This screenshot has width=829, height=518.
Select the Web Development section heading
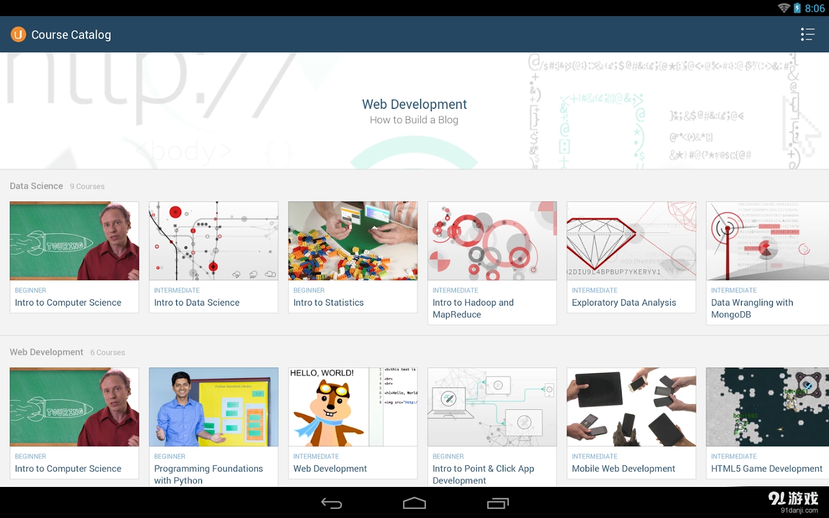(x=47, y=352)
